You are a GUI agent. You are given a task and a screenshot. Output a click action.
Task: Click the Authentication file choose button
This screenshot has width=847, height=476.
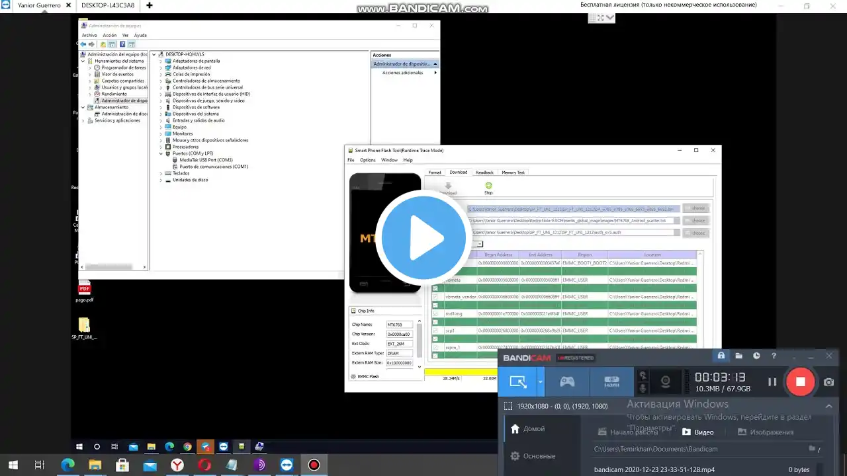click(695, 233)
